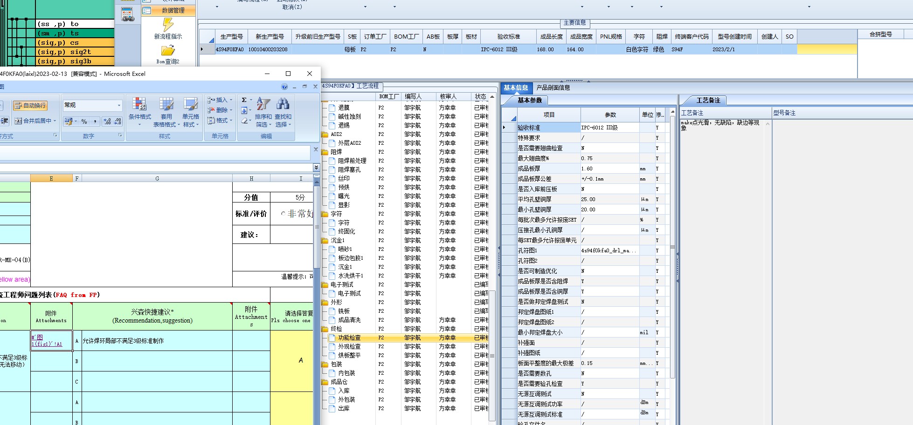
Task: Select the 阻焊塞孔 process step
Action: [349, 169]
